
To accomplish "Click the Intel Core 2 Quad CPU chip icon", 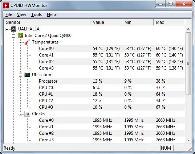I will tap(20, 36).
